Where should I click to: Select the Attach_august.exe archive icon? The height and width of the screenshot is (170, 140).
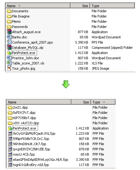pyautogui.click(x=9, y=32)
